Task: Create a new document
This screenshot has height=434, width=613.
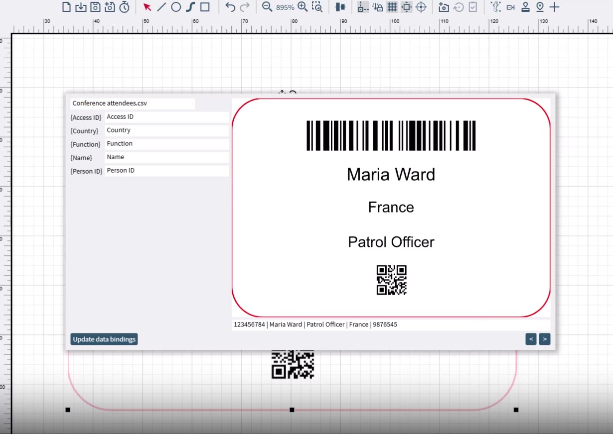Action: click(66, 7)
